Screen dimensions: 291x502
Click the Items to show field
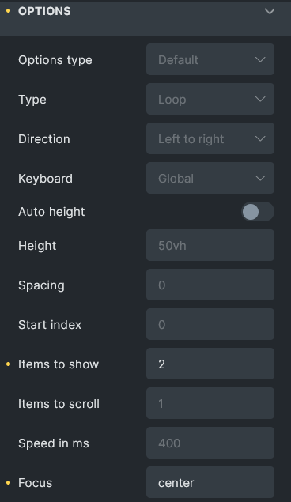[210, 364]
